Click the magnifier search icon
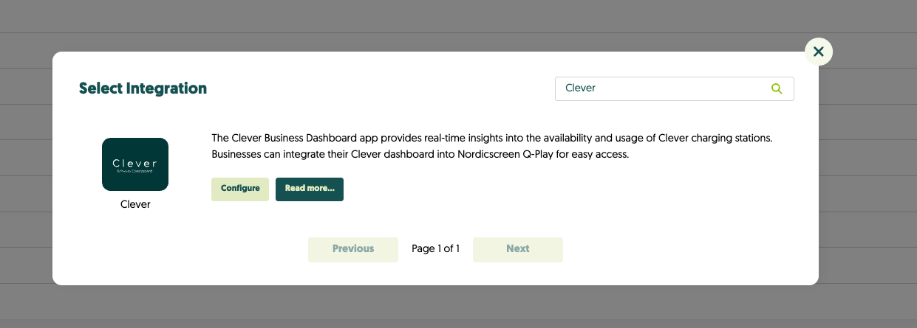This screenshot has height=328, width=917. (x=776, y=88)
